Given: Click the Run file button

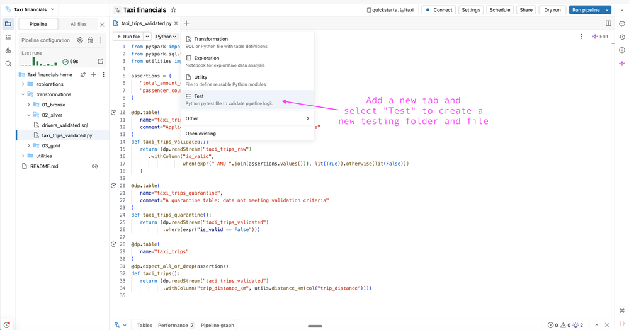Looking at the screenshot, I should pyautogui.click(x=128, y=37).
